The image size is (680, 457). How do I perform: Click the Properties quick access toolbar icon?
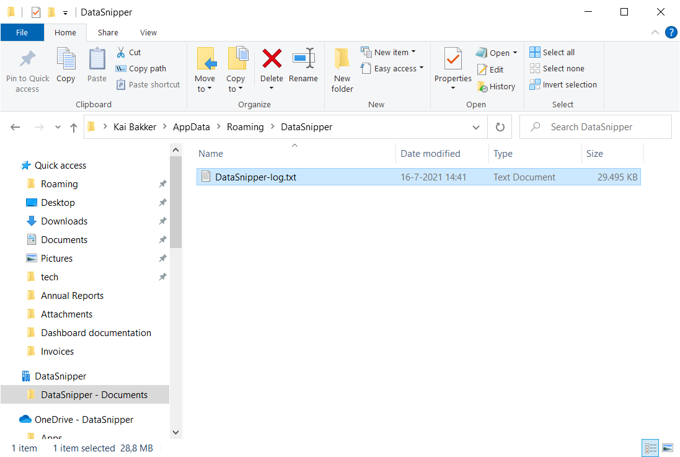[36, 12]
